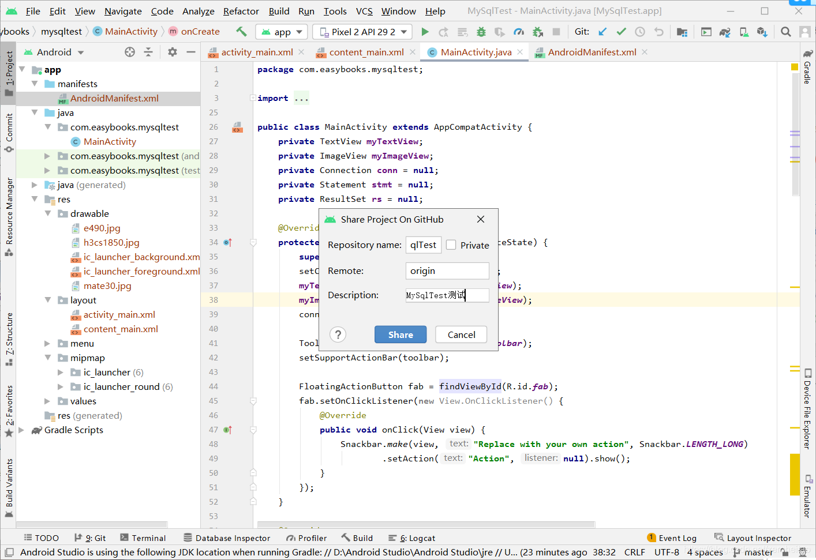Start Debug mode for the app
816x560 pixels.
(481, 32)
